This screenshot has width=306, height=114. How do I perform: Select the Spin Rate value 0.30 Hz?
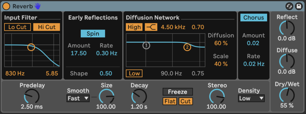point(107,53)
